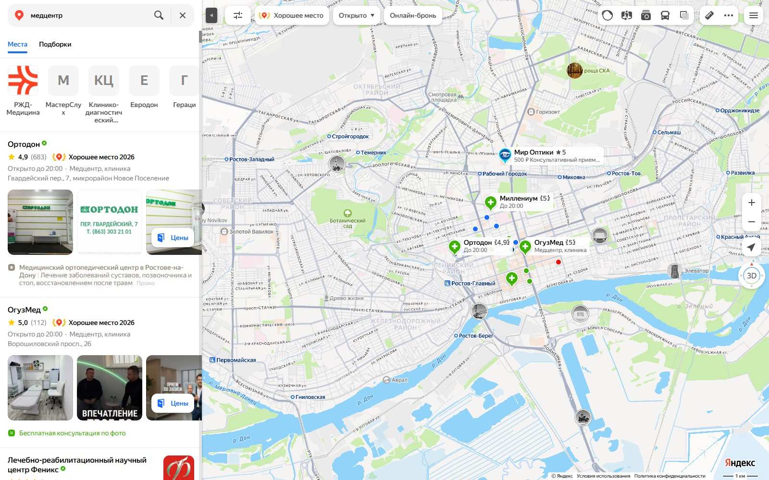769x480 pixels.
Task: Click the search magnifier icon
Action: 159,15
